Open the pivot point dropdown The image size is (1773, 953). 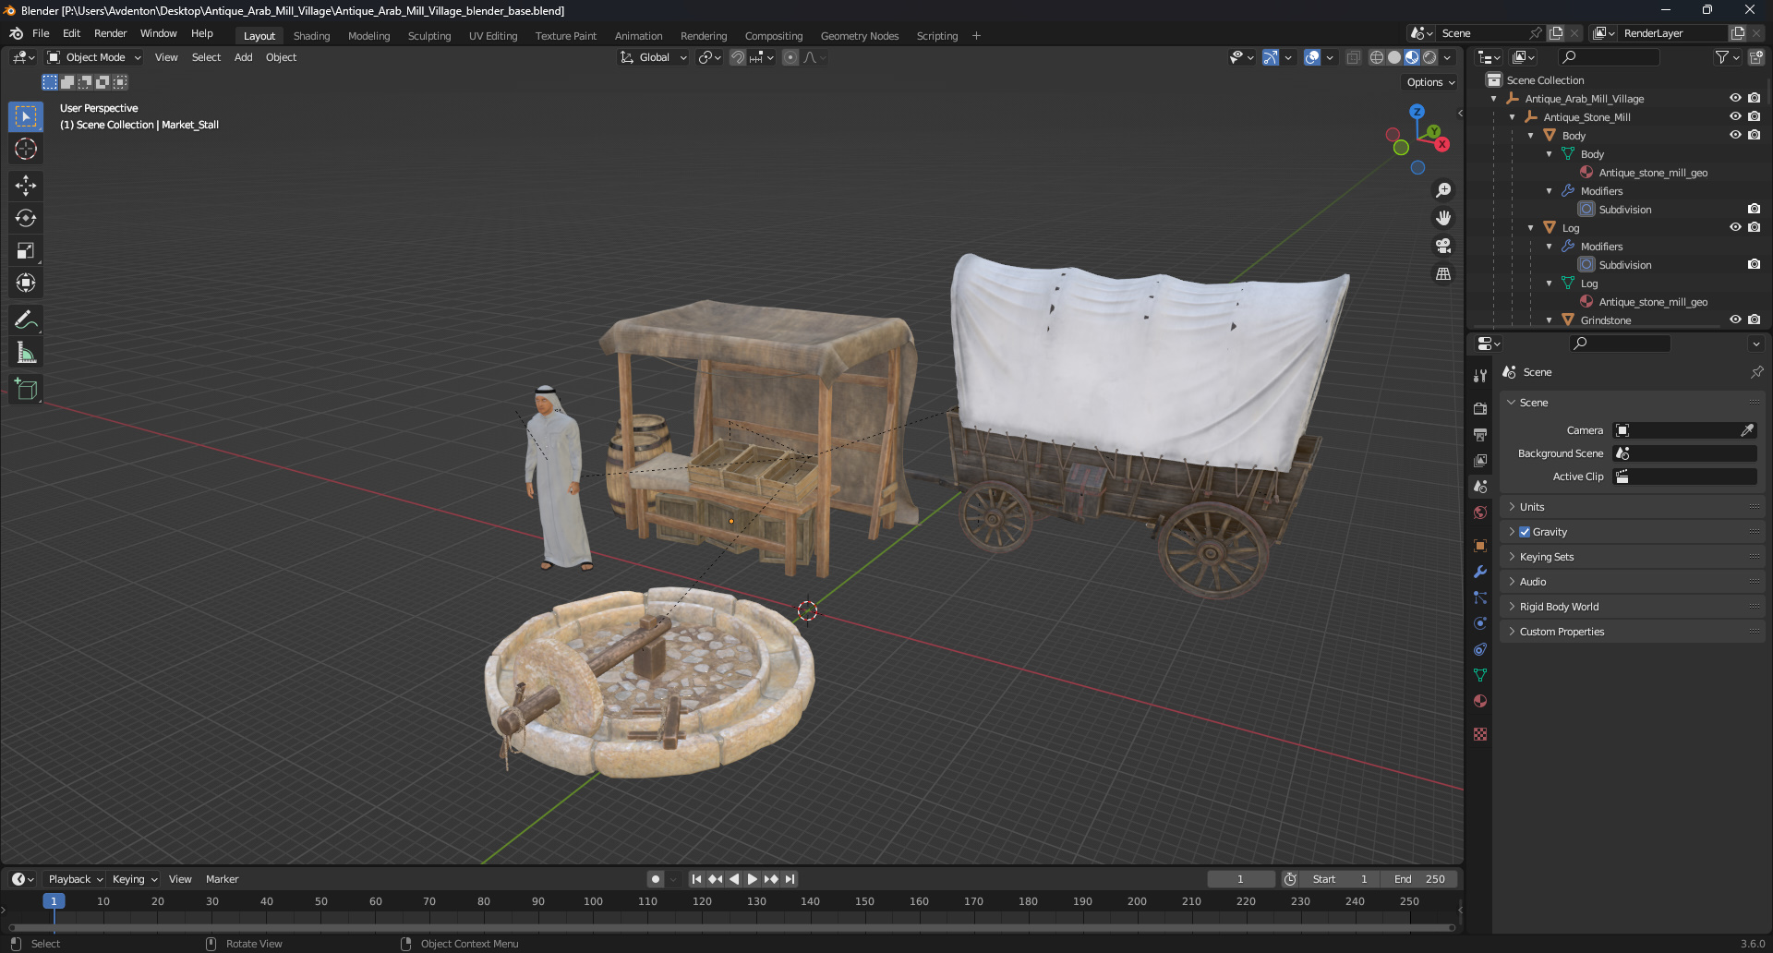(710, 57)
